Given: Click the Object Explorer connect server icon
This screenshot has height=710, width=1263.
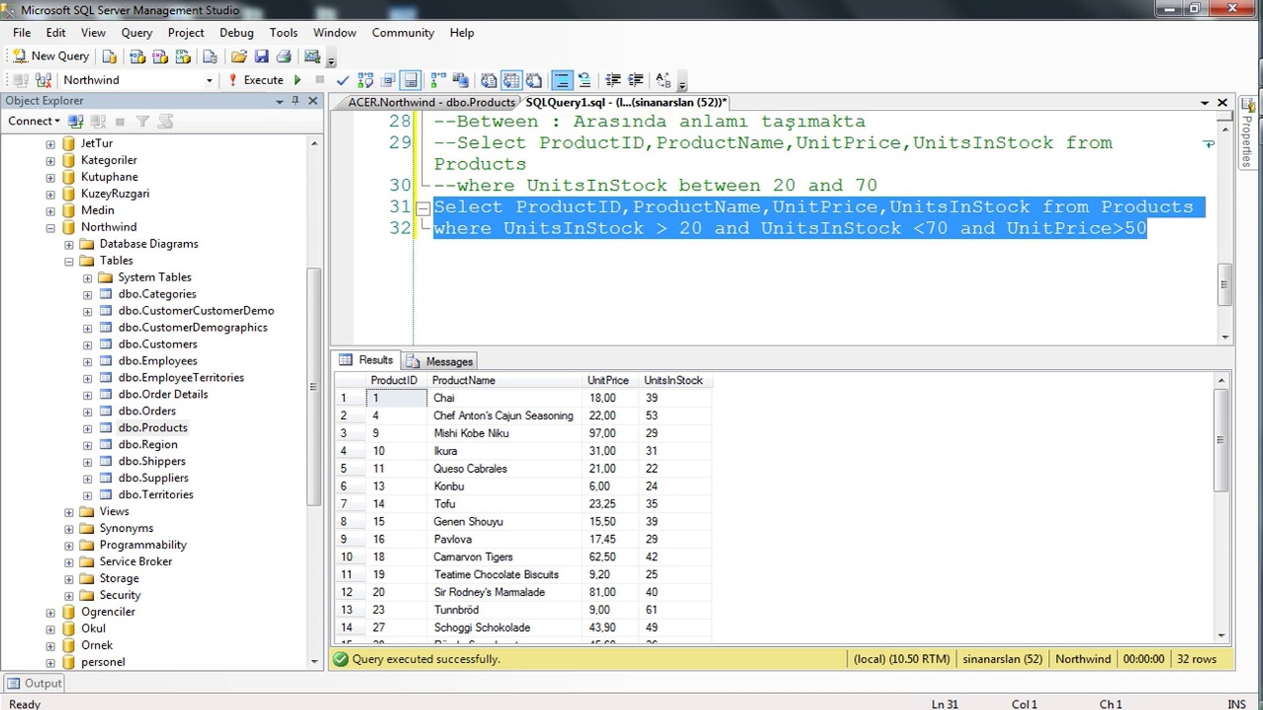Looking at the screenshot, I should (x=76, y=121).
